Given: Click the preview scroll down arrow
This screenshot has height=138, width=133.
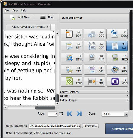Looking at the screenshot, I should (x=57, y=104).
